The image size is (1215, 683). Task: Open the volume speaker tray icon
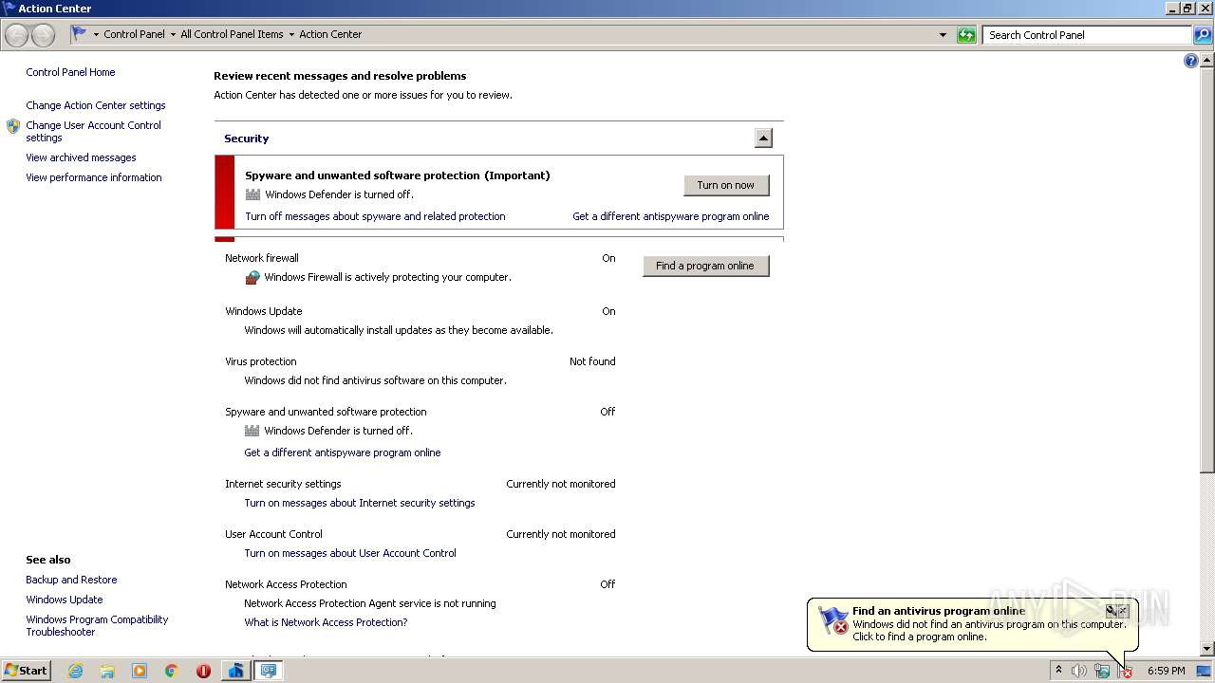(1079, 671)
